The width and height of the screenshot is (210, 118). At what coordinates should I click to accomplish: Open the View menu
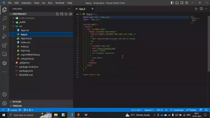(x=36, y=3)
